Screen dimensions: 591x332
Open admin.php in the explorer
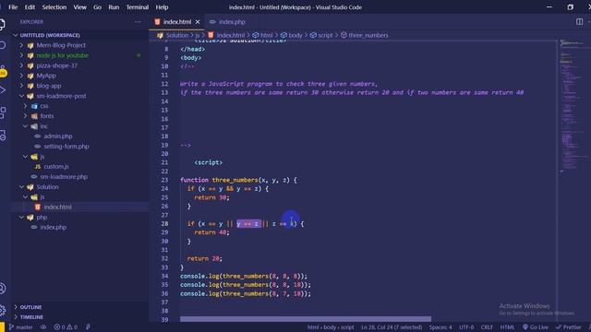80,136
